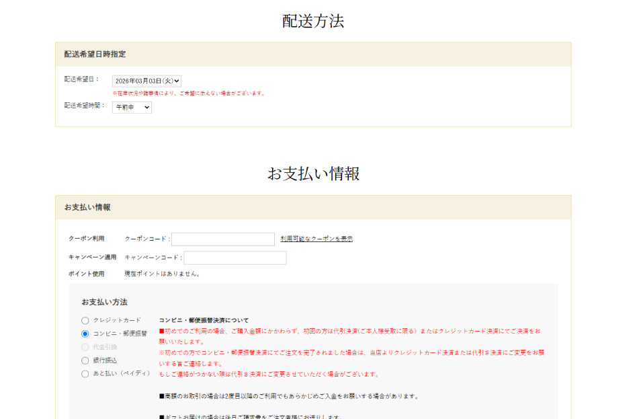Expand the 配送希望時間 time dropdown
This screenshot has height=419, width=635.
point(132,107)
